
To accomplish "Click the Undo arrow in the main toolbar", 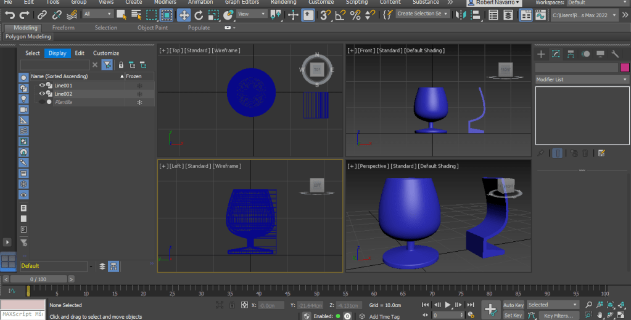I will point(10,14).
